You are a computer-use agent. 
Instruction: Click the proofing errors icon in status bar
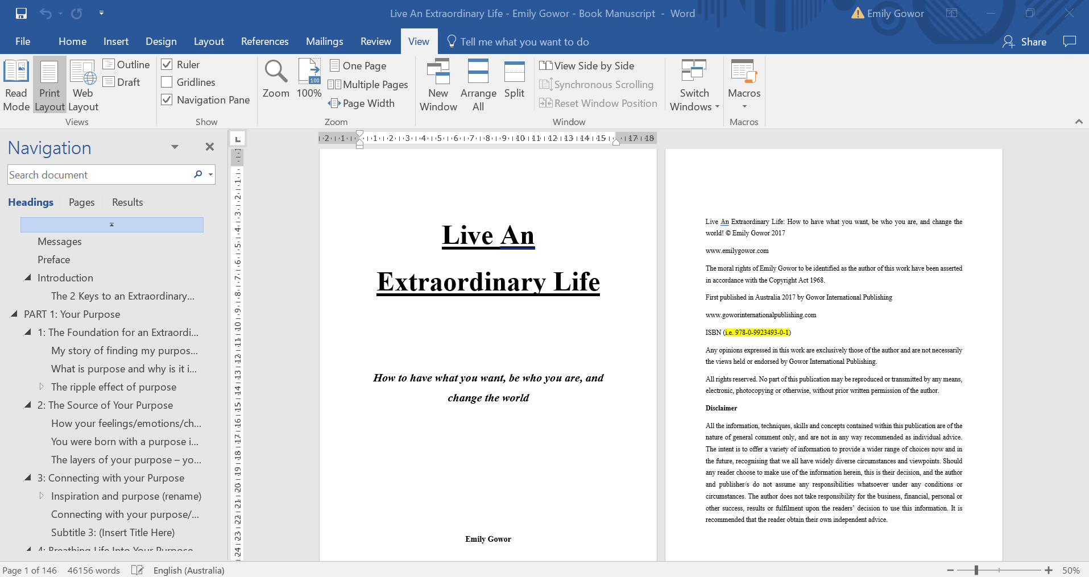pyautogui.click(x=137, y=570)
